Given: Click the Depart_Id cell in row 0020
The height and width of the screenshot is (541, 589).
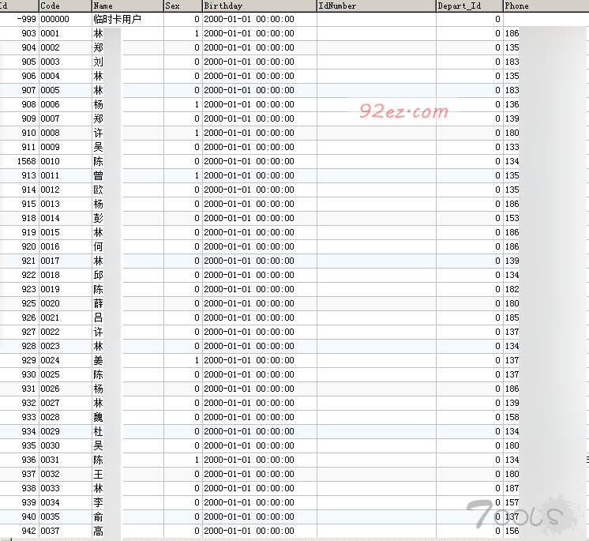Looking at the screenshot, I should click(470, 303).
